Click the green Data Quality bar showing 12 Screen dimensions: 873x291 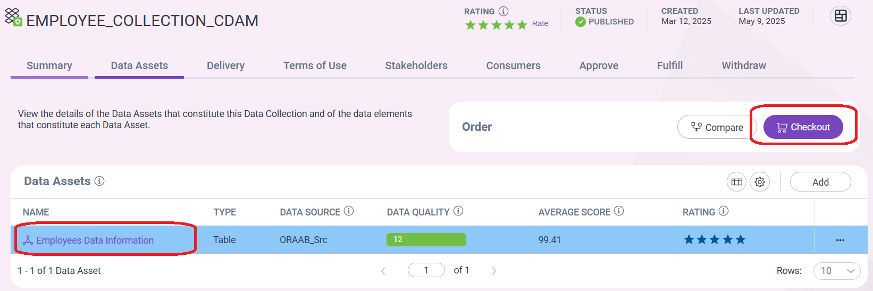click(426, 239)
